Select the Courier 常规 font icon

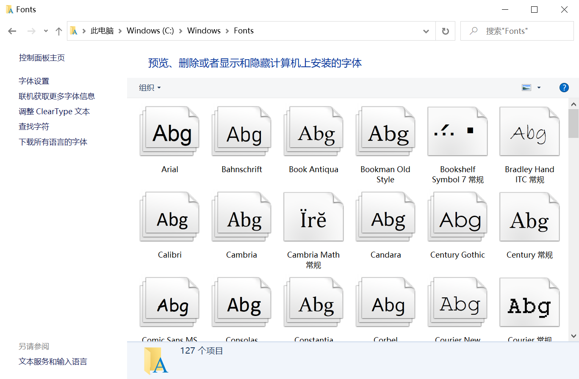[529, 302]
